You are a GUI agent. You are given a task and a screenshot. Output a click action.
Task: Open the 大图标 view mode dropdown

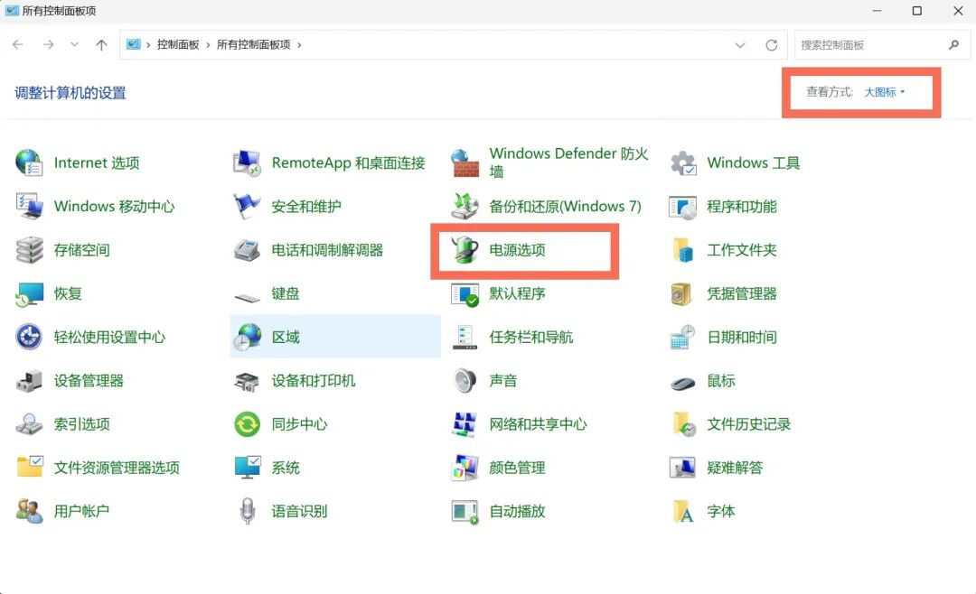[885, 92]
